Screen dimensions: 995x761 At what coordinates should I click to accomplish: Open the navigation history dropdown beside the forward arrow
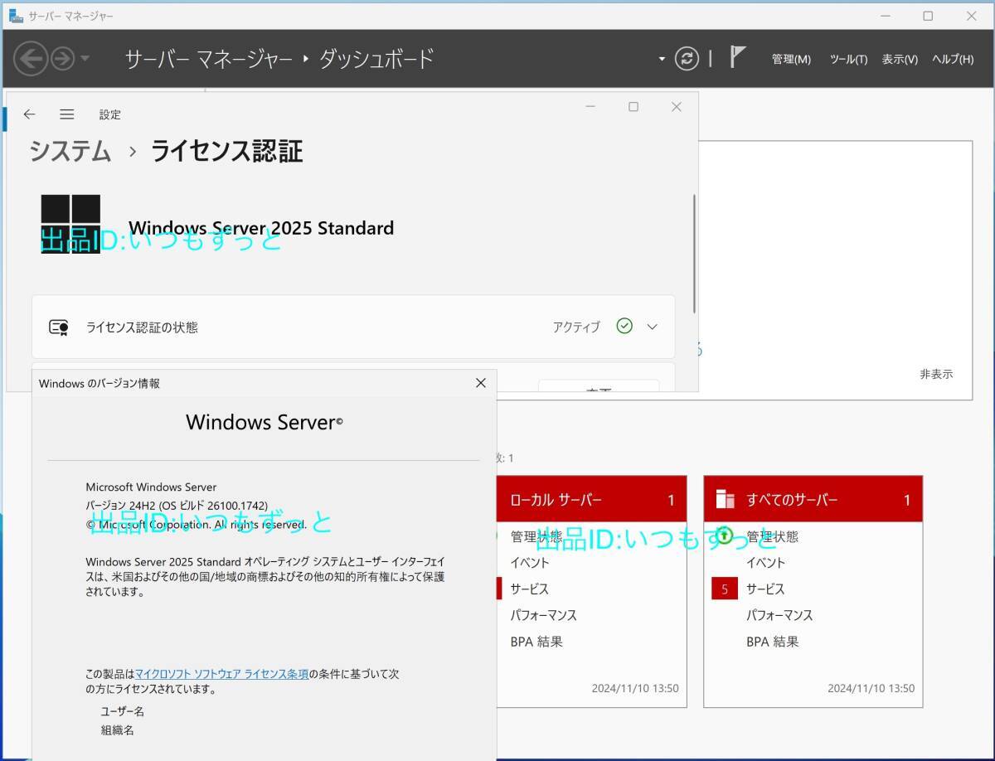(85, 59)
